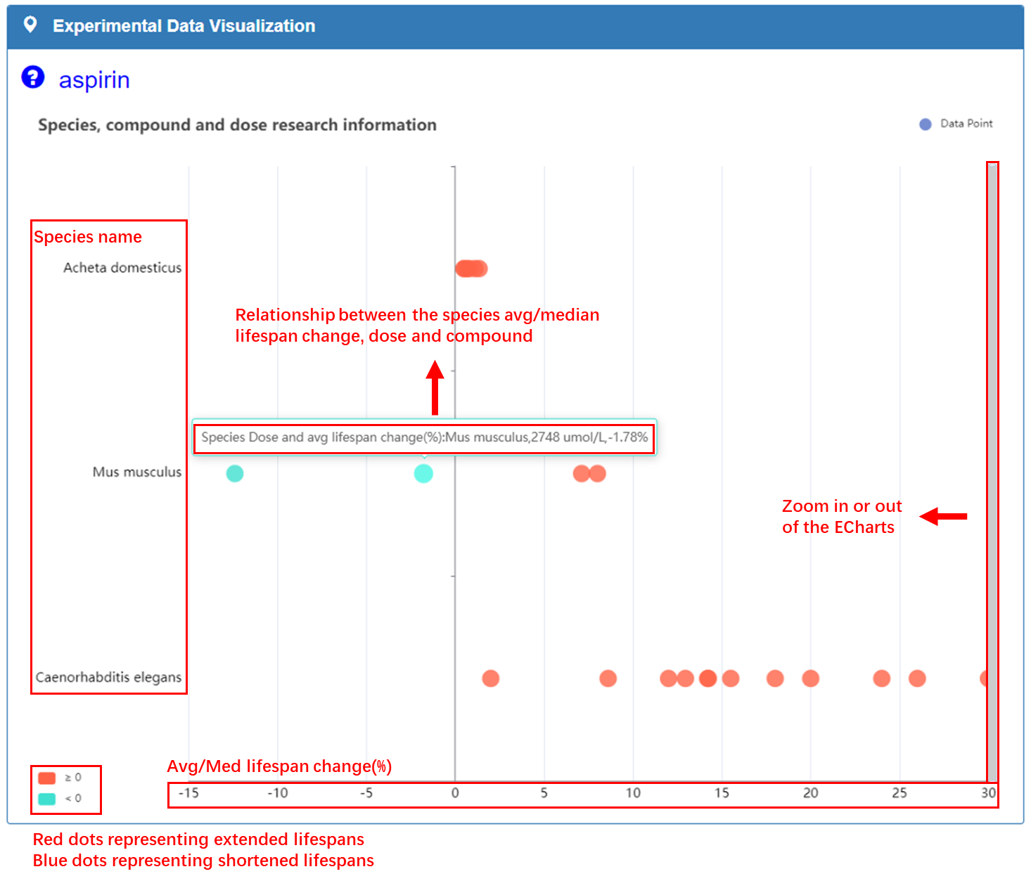The width and height of the screenshot is (1031, 881).
Task: Click the Caenorhabditis elegans dot near 18%
Action: pos(775,679)
